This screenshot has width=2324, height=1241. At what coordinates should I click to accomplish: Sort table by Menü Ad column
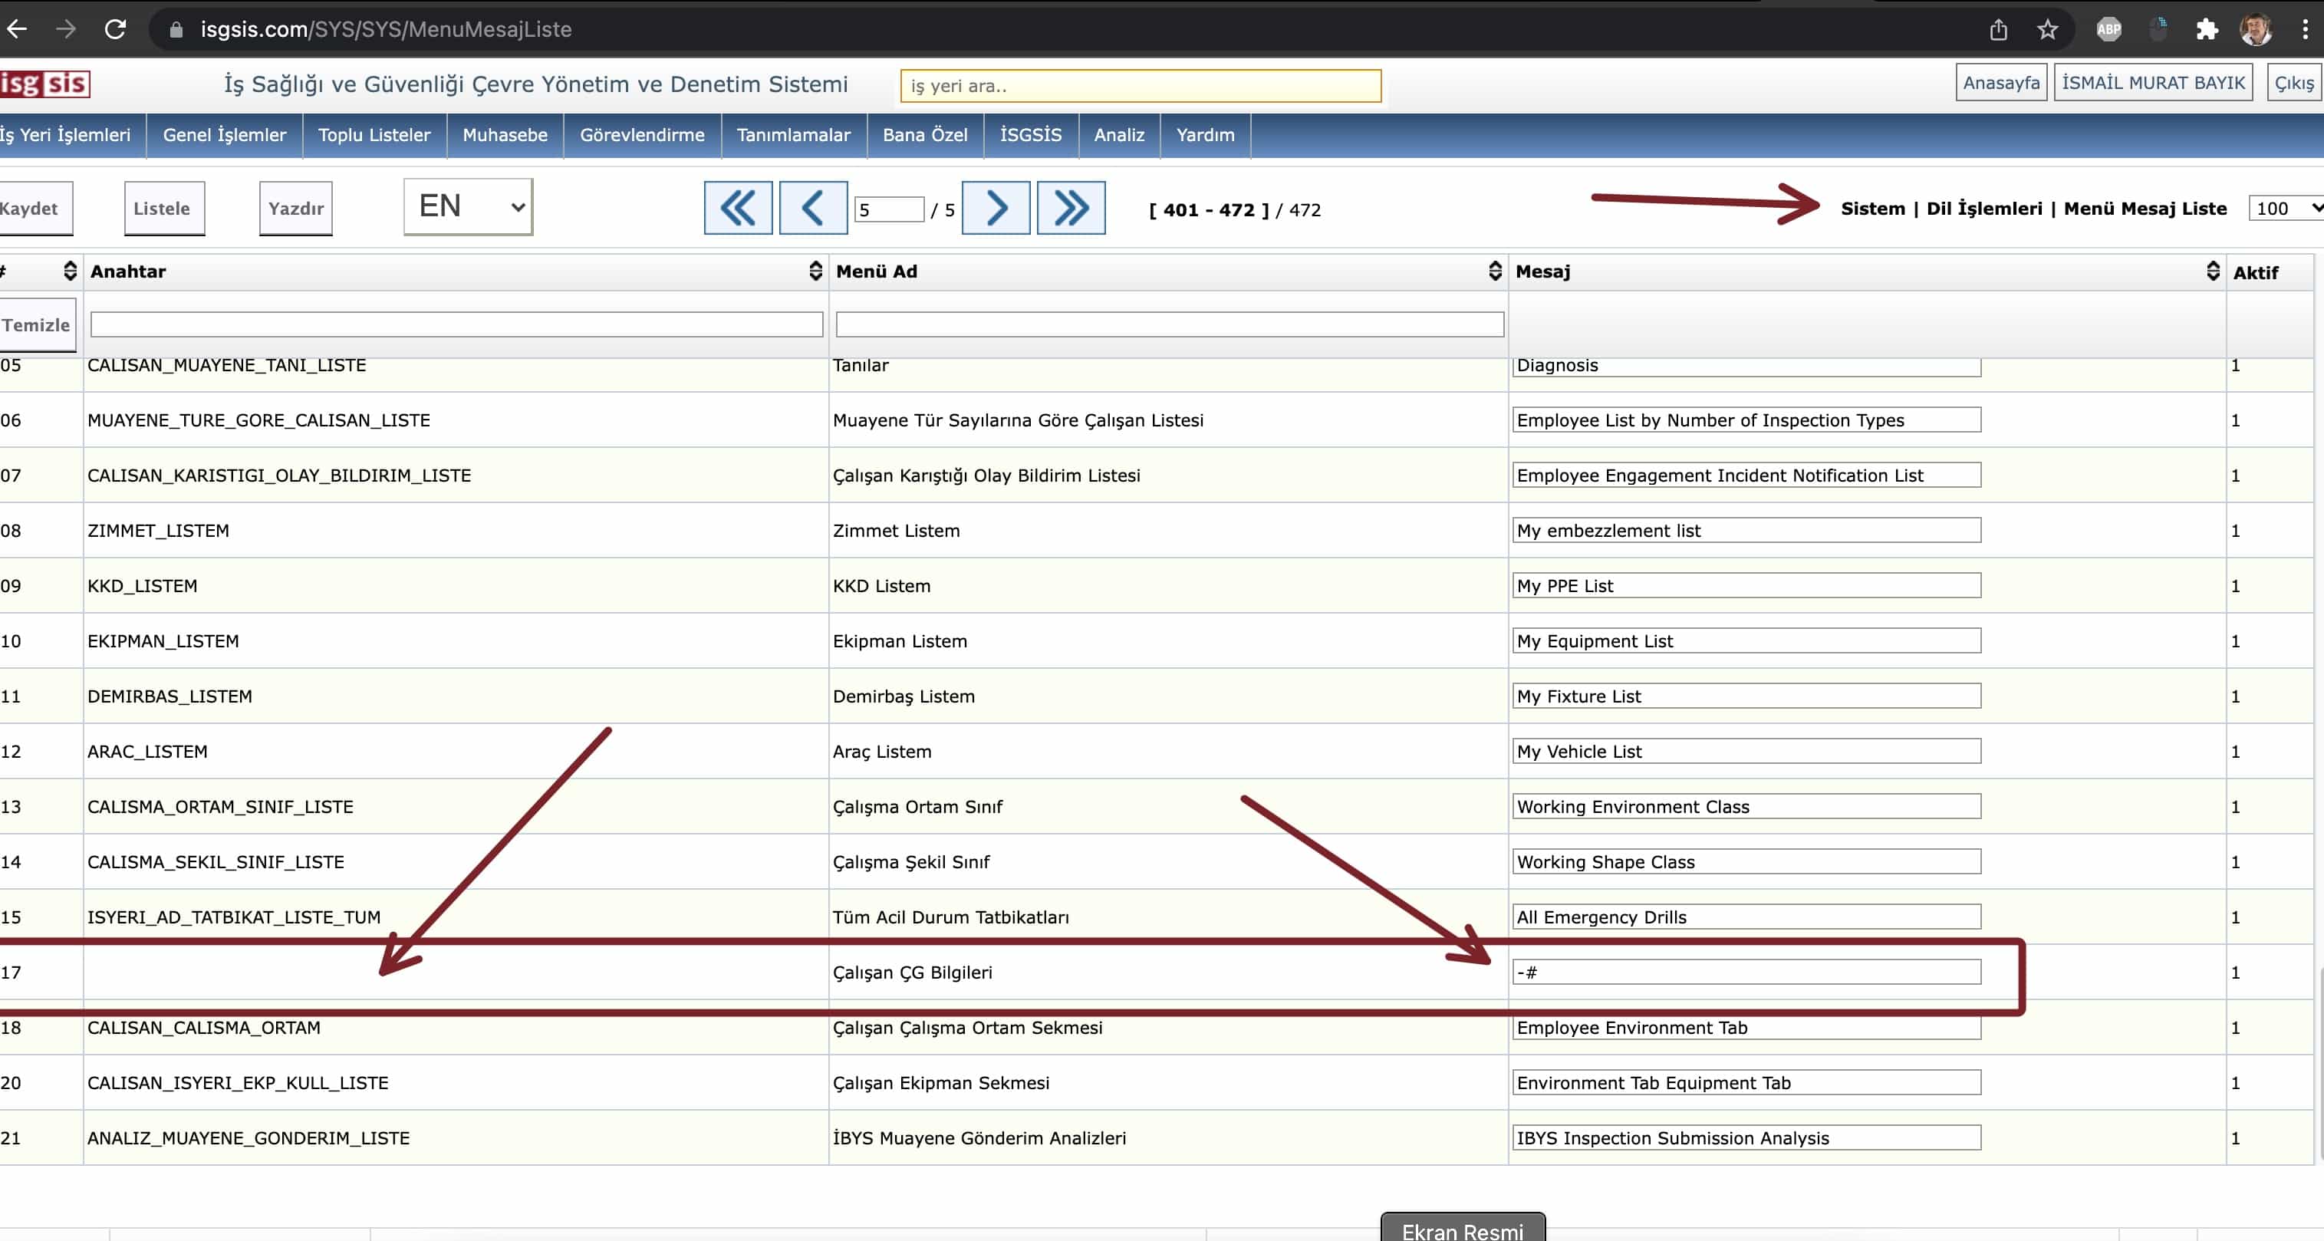coord(1494,271)
